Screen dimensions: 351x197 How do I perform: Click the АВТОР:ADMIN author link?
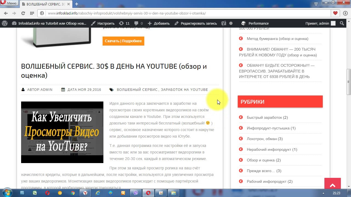pyautogui.click(x=40, y=89)
